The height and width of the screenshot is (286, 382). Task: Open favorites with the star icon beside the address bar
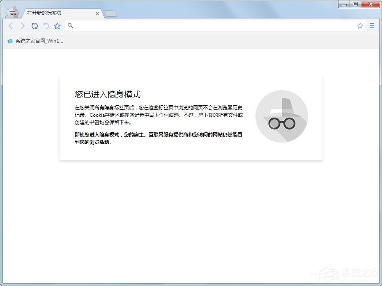pyautogui.click(x=57, y=26)
